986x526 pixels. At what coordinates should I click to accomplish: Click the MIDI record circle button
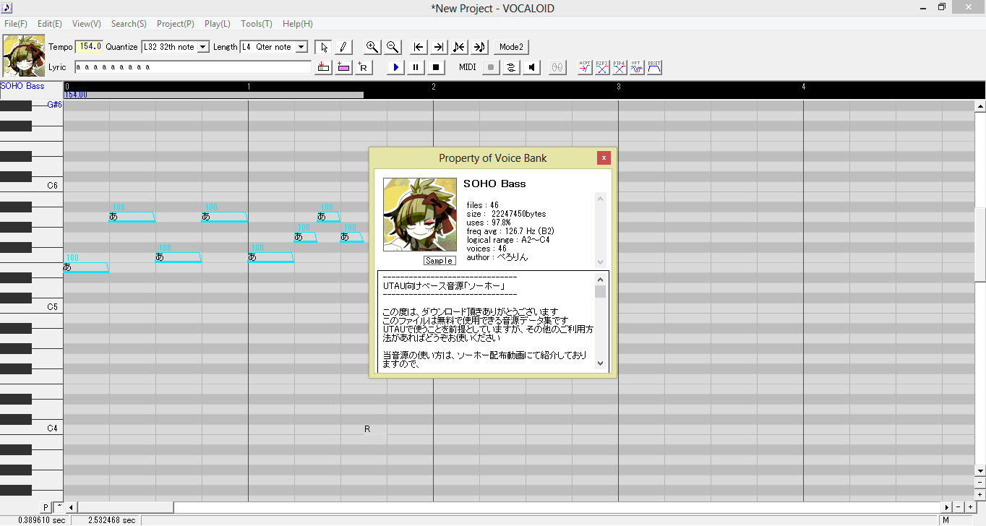coord(491,67)
